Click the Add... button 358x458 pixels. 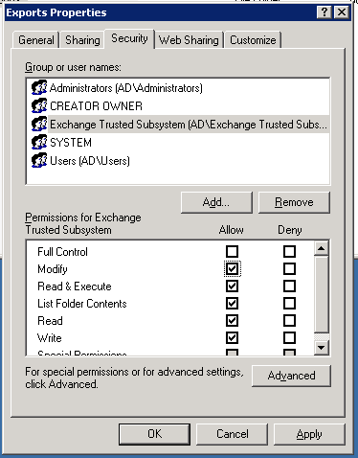[x=216, y=202]
